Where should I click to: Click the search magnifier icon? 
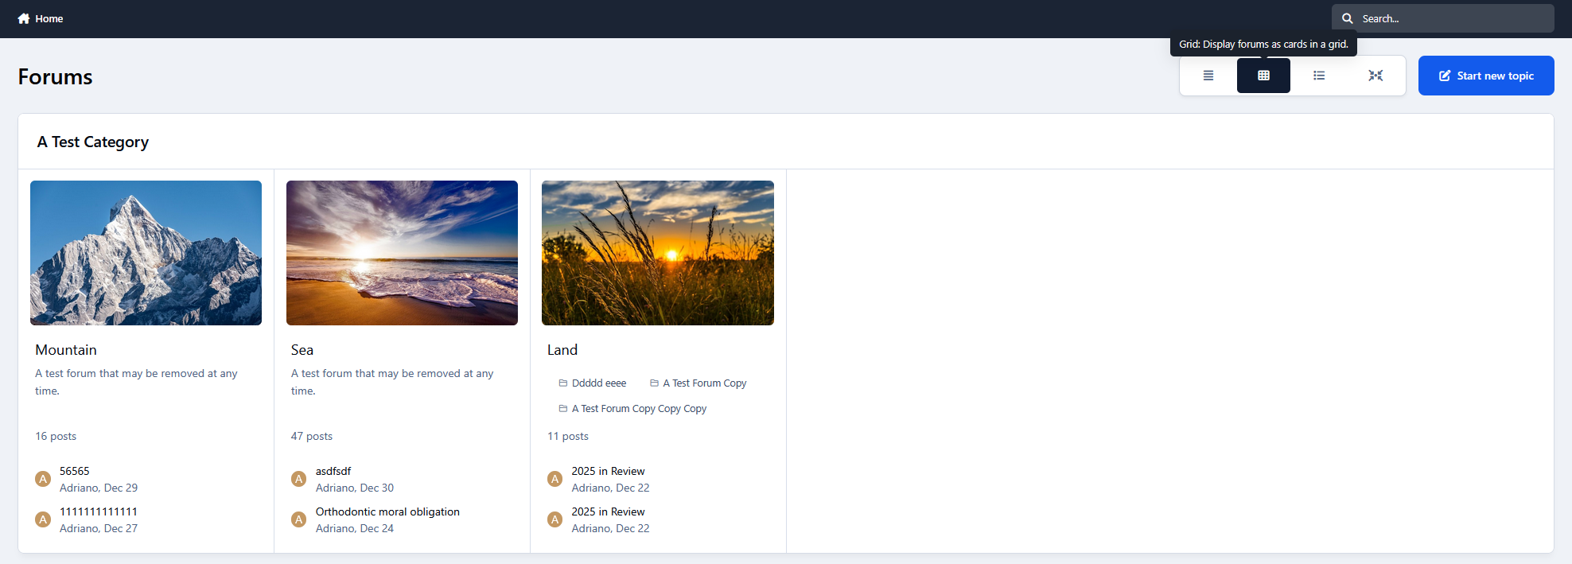click(1348, 18)
